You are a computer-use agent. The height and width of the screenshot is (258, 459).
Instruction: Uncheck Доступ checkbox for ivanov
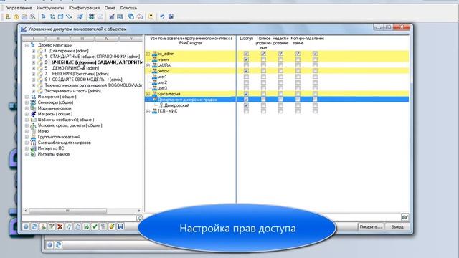246,59
